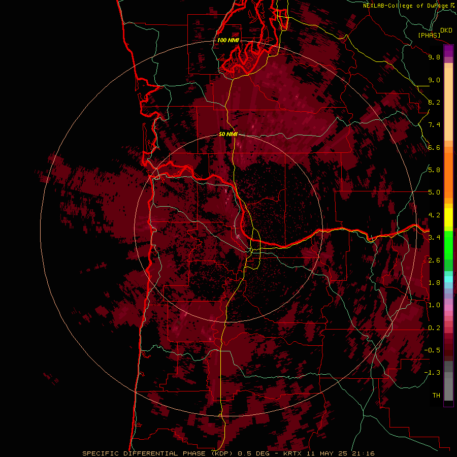Click the -1.3 scale value
Screen dimensions: 457x457
pyautogui.click(x=432, y=373)
